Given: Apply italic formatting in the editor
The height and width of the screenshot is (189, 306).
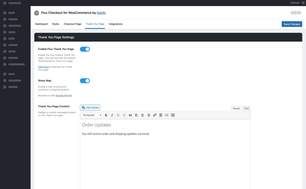Looking at the screenshot, I should click(x=112, y=115).
